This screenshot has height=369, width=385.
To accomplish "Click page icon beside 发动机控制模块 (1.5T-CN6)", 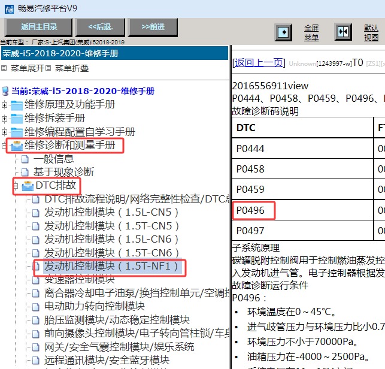I will pyautogui.click(x=35, y=253).
